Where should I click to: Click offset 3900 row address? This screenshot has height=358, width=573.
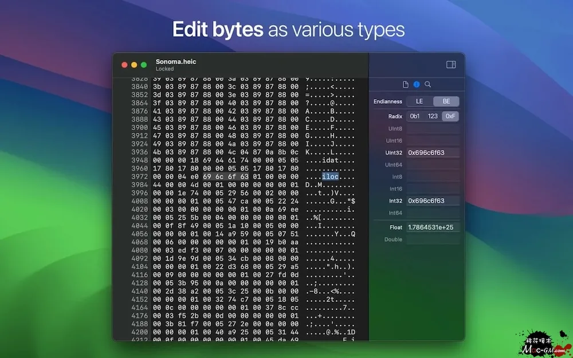(x=140, y=128)
